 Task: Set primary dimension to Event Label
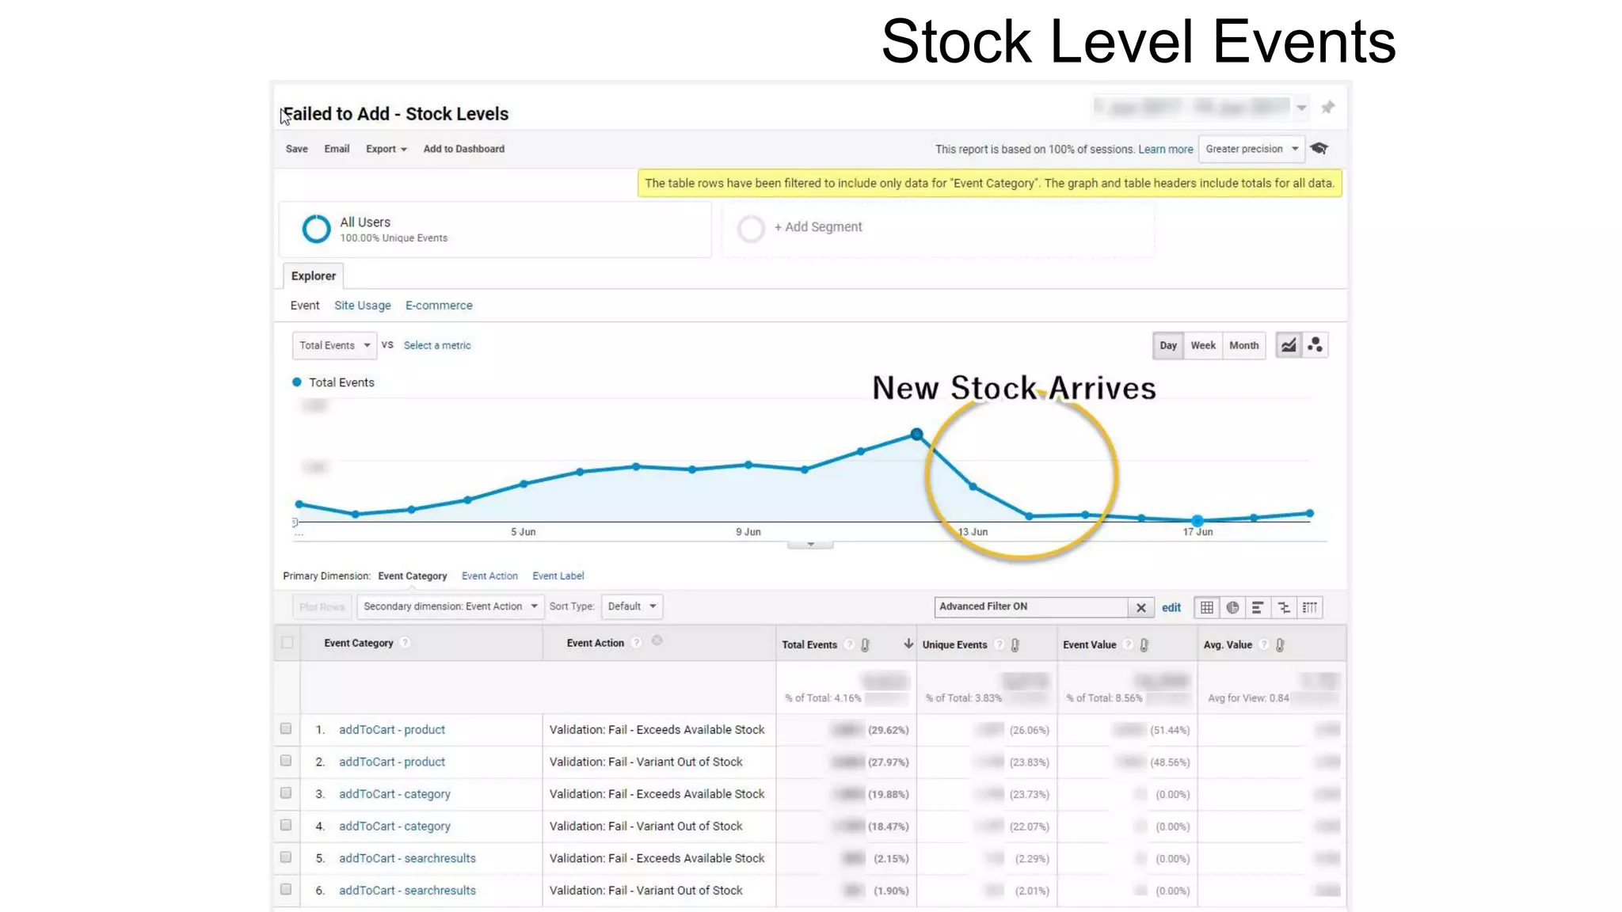[x=558, y=576]
